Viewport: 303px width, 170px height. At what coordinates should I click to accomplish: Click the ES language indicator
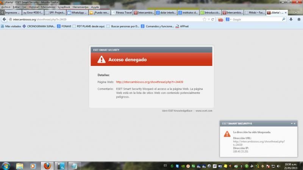coord(165,165)
